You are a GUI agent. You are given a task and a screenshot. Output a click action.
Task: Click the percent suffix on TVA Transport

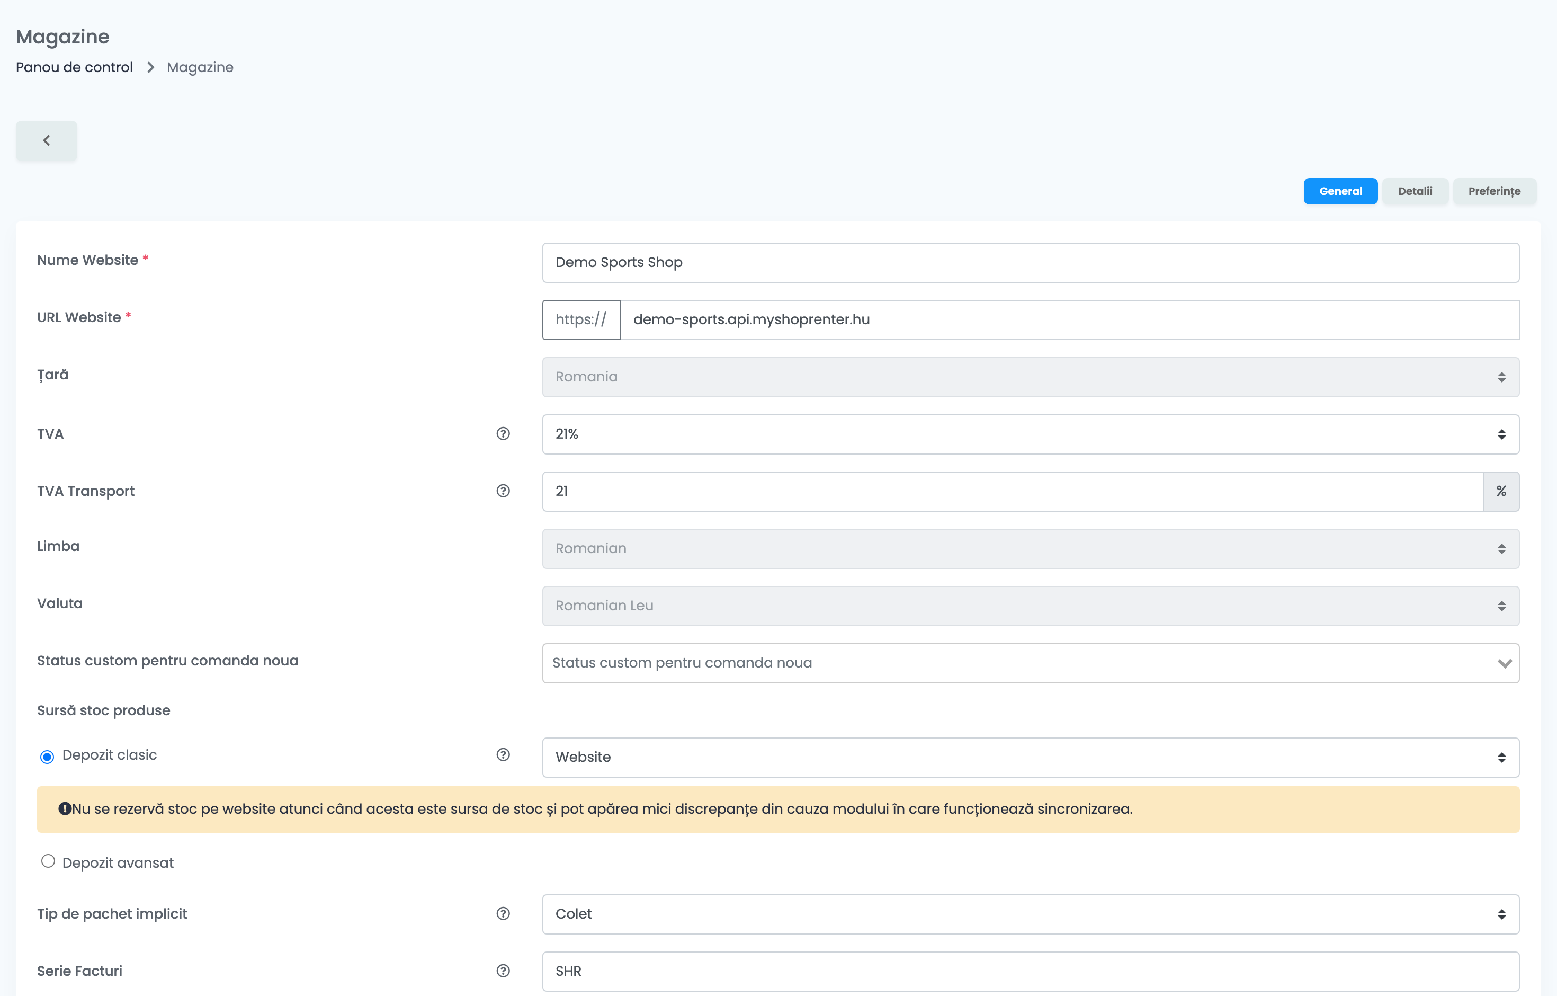pyautogui.click(x=1501, y=492)
